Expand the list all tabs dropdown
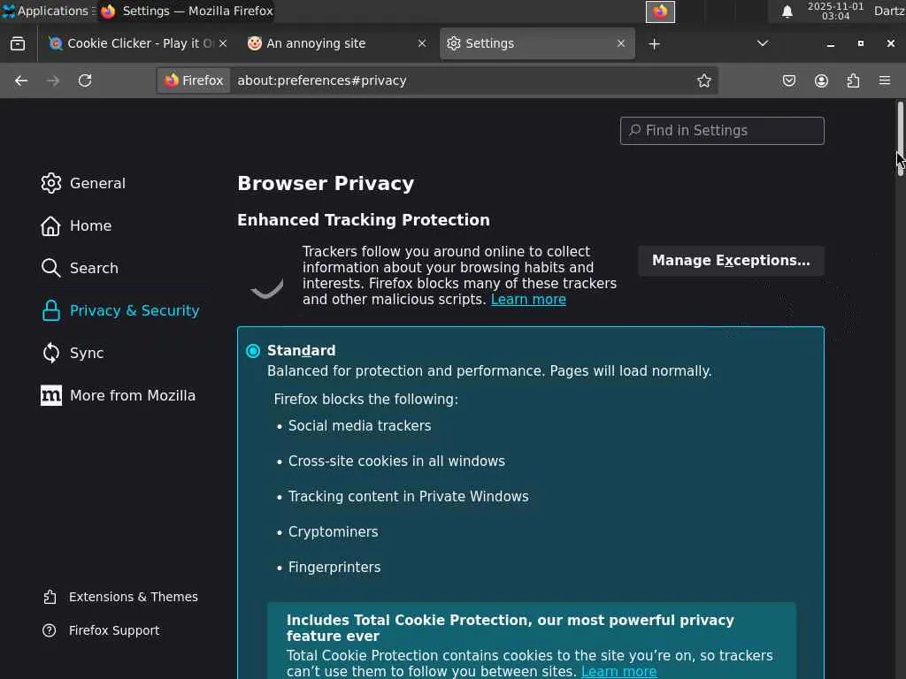 pos(763,43)
